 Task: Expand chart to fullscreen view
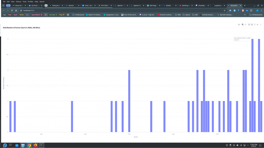pyautogui.click(x=261, y=24)
